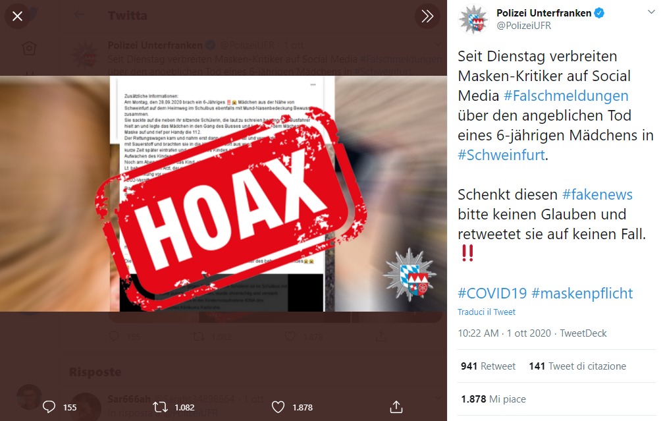Close the image viewer with X icon

(17, 16)
